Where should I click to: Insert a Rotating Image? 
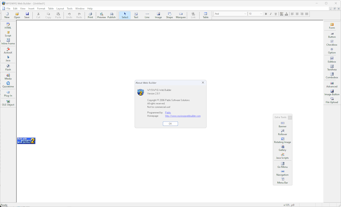(x=282, y=140)
